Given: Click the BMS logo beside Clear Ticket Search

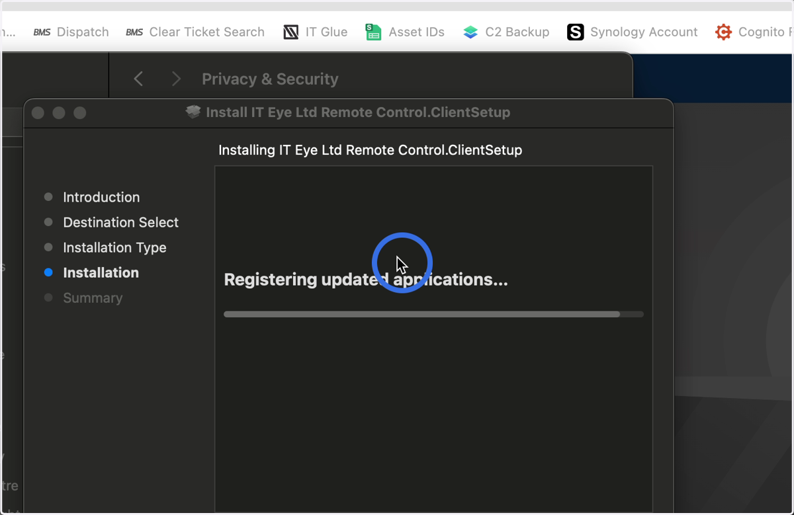Looking at the screenshot, I should [x=134, y=32].
